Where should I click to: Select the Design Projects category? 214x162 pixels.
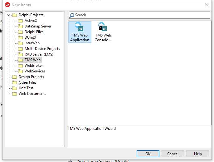pos(31,76)
